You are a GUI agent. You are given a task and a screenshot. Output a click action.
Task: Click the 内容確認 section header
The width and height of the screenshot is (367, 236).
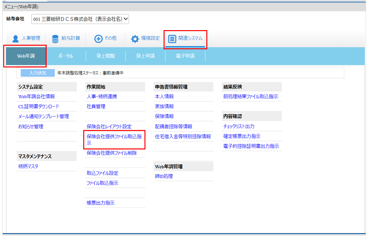(252, 116)
